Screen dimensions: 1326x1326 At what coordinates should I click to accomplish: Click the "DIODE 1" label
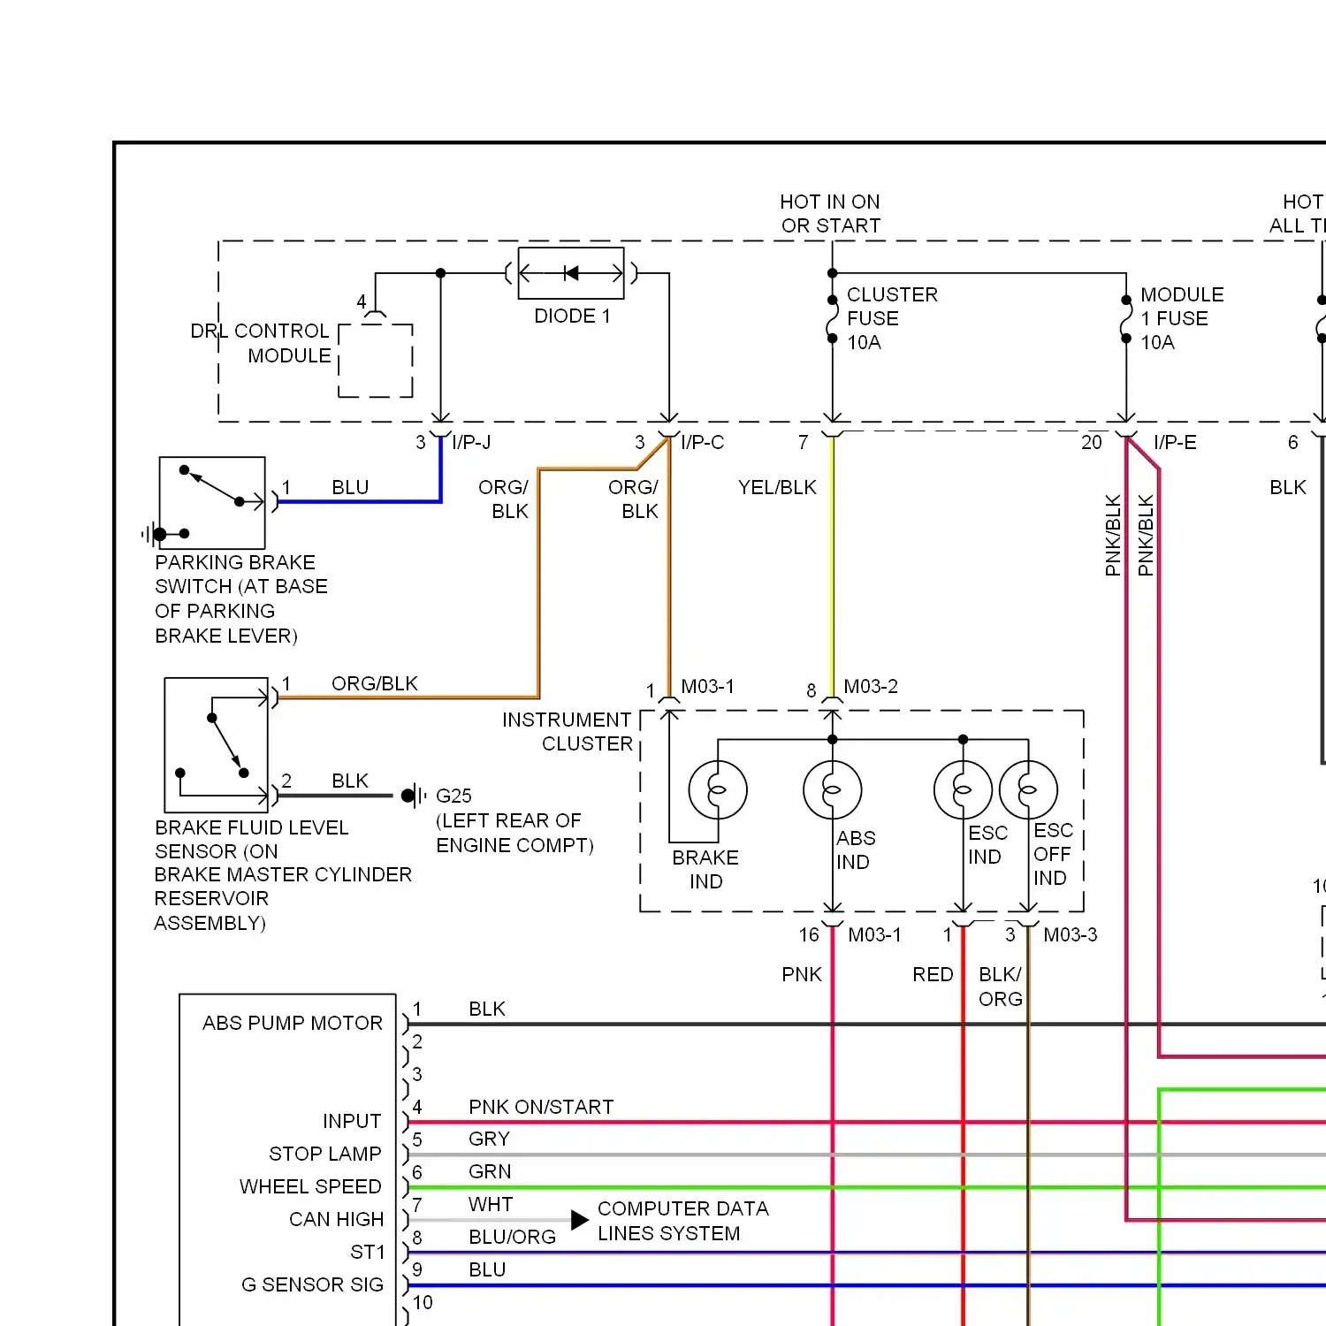pos(572,316)
